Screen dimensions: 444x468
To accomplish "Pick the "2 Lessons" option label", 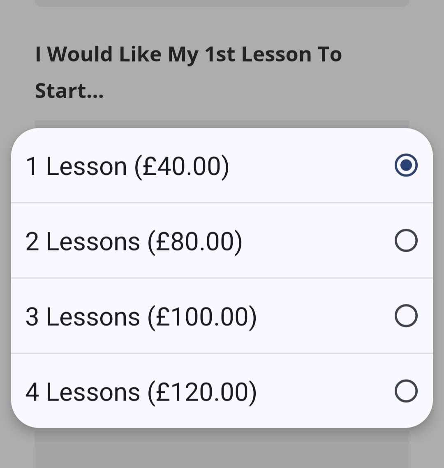I will click(83, 242).
